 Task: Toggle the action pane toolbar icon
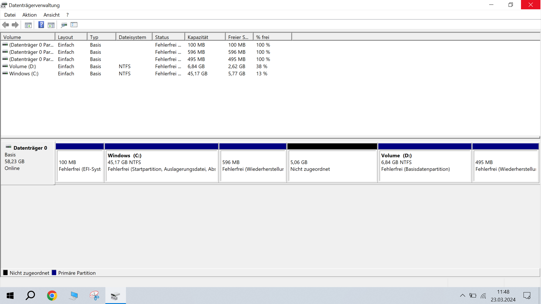coord(51,25)
